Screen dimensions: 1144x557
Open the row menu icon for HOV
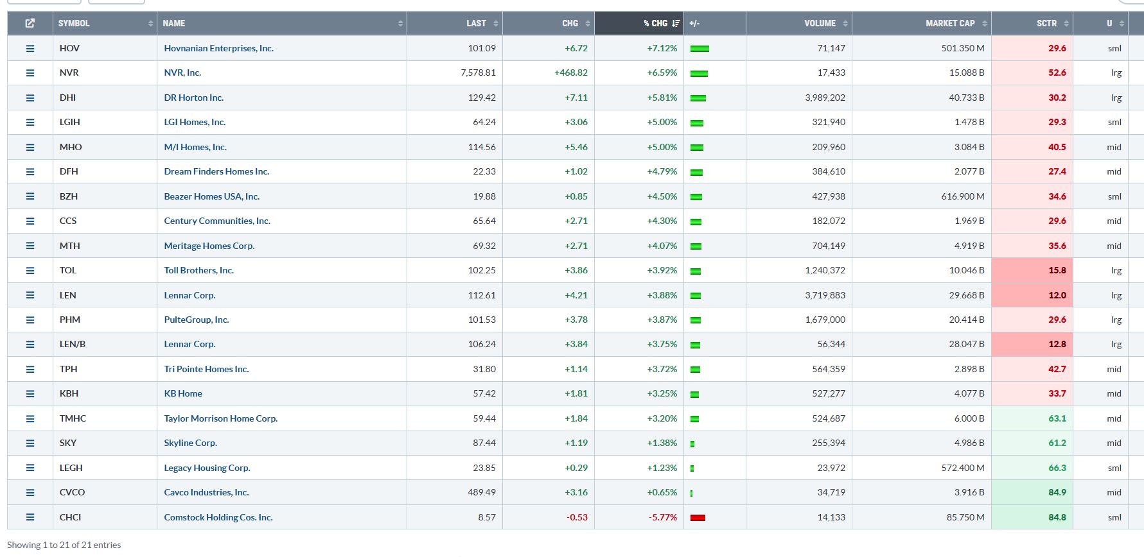30,48
